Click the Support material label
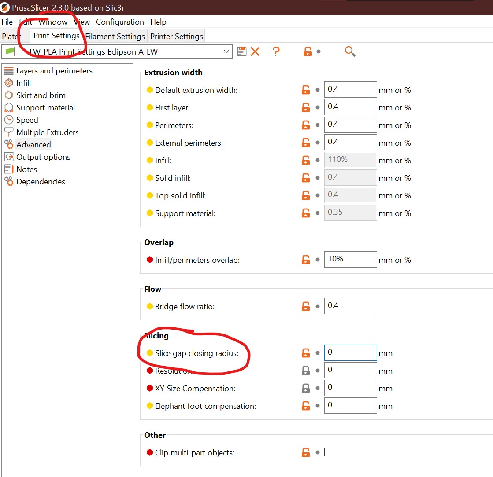Image resolution: width=493 pixels, height=477 pixels. pyautogui.click(x=185, y=213)
